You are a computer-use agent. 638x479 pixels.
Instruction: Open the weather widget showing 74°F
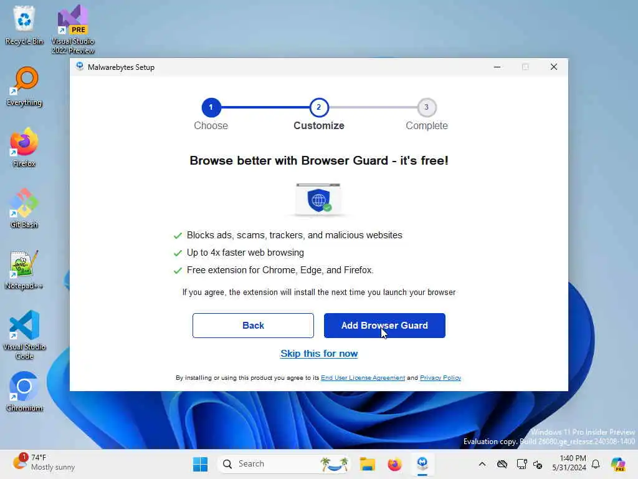click(x=44, y=463)
